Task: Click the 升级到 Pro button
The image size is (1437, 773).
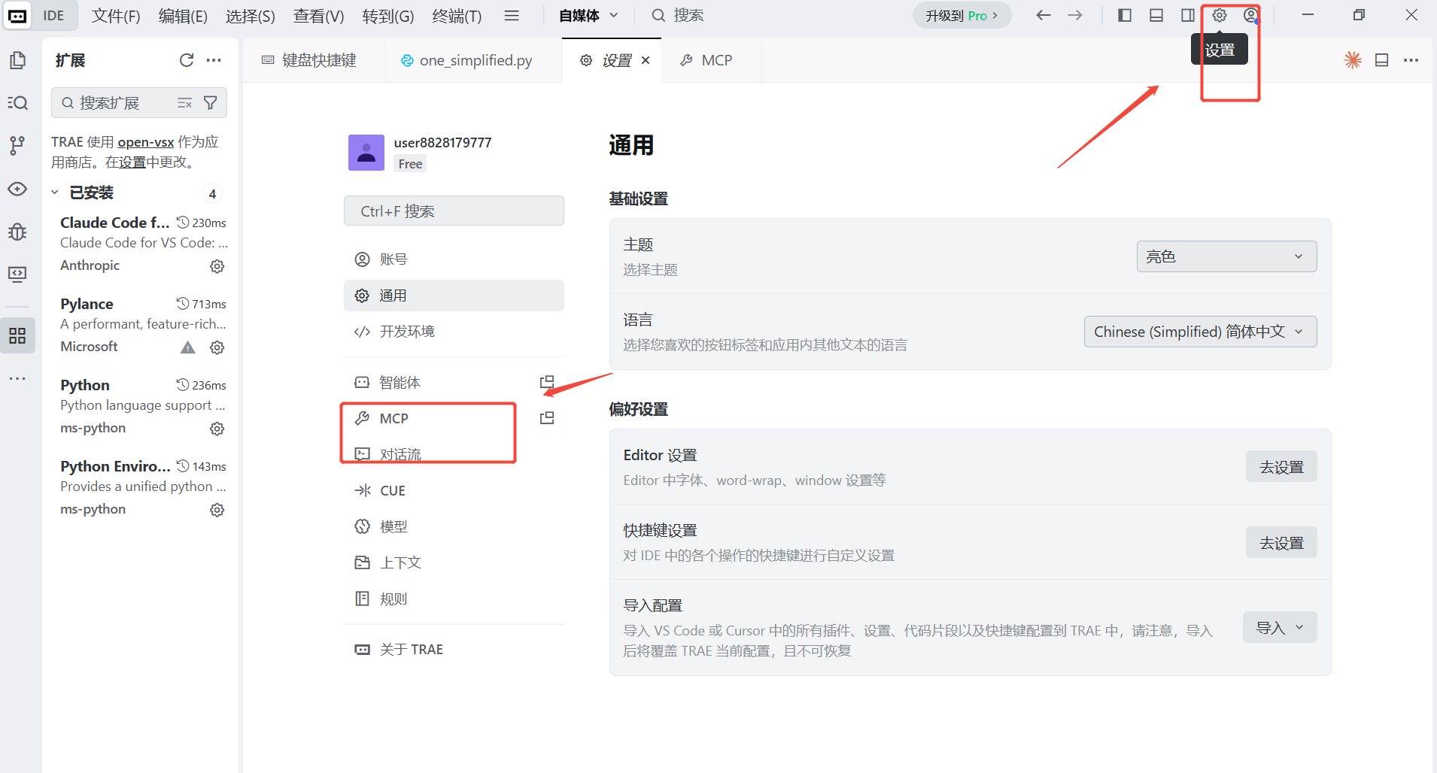Action: coord(961,15)
